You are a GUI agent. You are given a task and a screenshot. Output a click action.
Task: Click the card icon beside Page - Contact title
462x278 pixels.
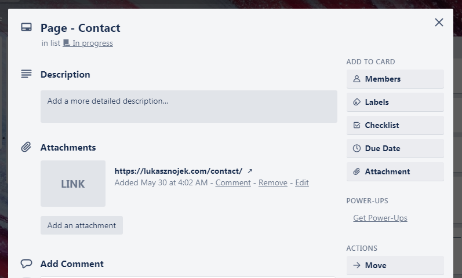(x=27, y=27)
